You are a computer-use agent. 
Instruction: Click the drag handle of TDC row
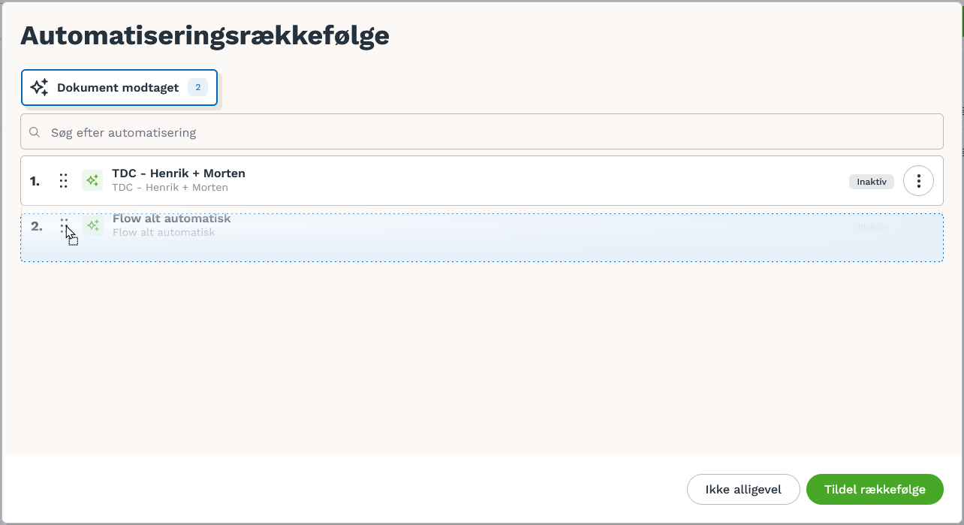click(x=64, y=181)
